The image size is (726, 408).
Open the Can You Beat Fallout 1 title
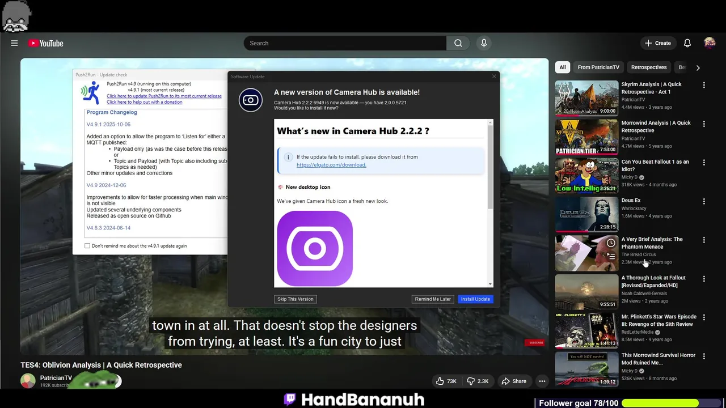tap(655, 165)
